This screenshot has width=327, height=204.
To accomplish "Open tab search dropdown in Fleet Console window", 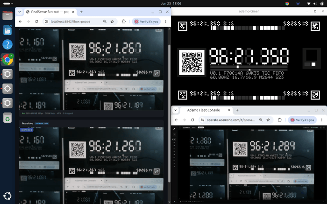I will [176, 110].
